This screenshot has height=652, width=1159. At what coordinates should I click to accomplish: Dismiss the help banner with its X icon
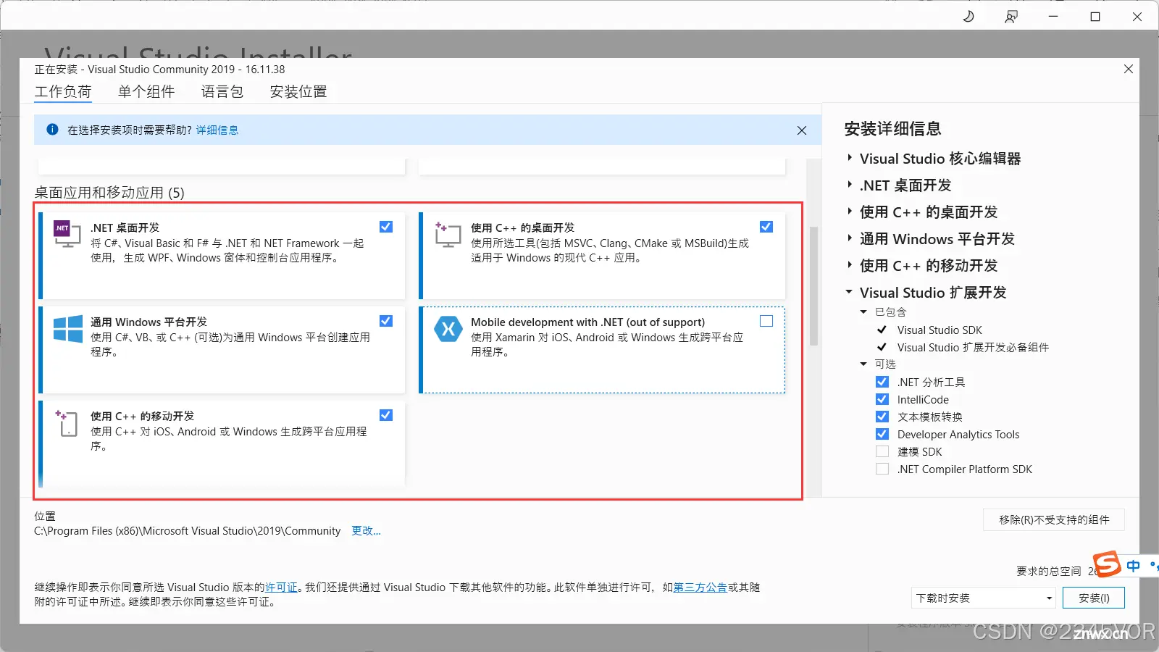(802, 130)
